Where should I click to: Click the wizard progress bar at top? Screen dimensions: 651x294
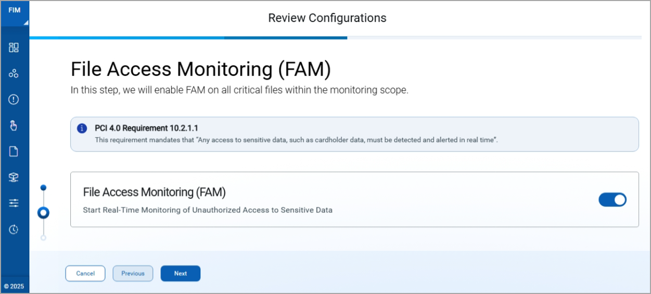click(335, 37)
